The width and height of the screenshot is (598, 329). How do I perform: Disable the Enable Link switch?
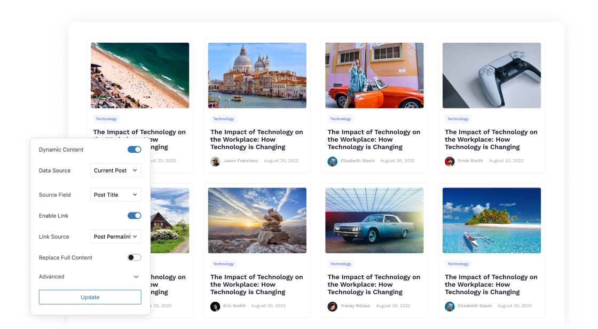click(x=134, y=216)
